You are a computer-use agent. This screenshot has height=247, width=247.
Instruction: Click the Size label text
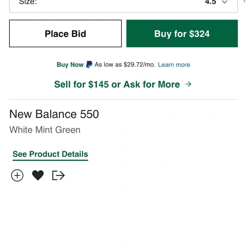[28, 2]
